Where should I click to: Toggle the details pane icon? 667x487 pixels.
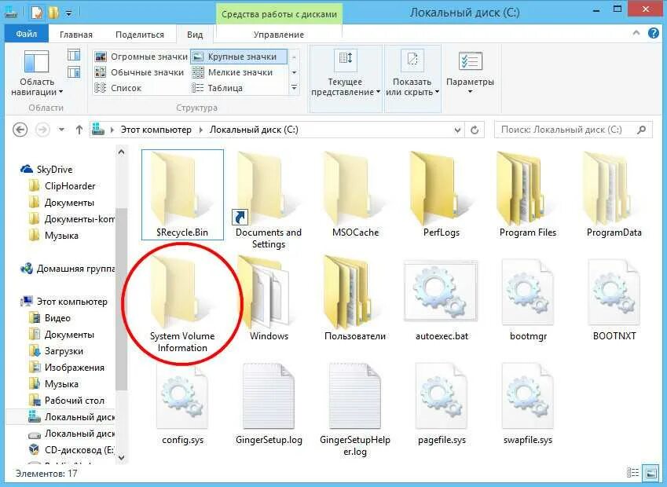tap(74, 72)
